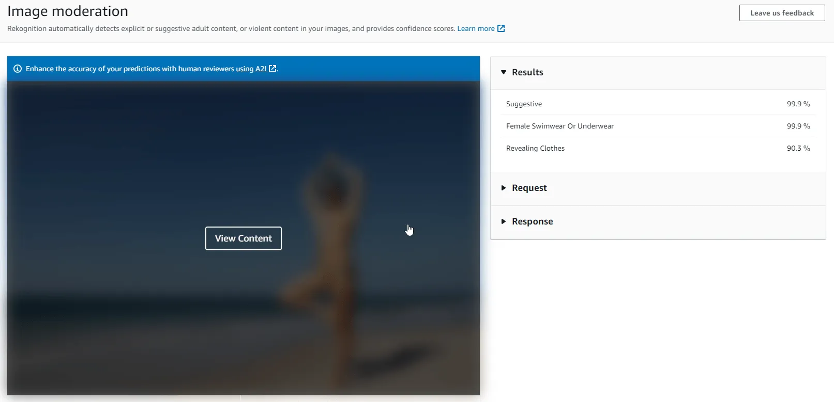
Task: Click the View Content button
Action: [x=244, y=238]
